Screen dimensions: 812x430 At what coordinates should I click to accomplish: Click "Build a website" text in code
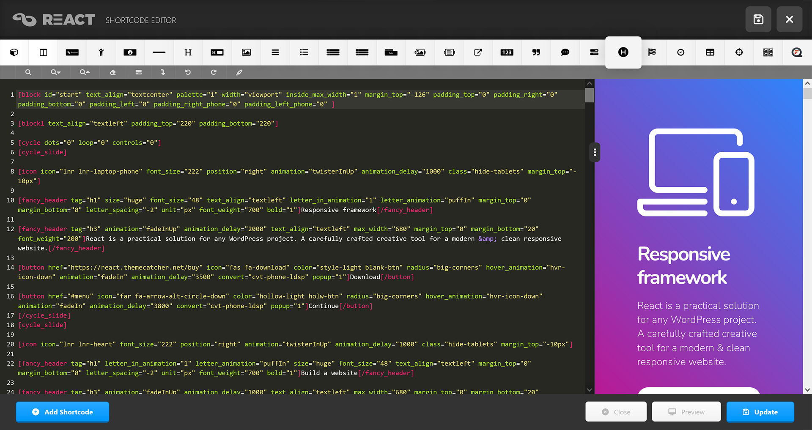click(x=329, y=373)
